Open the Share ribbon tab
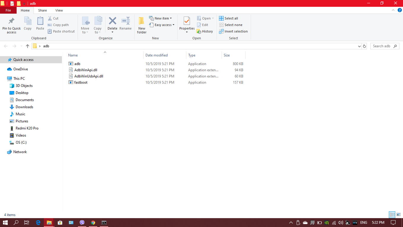This screenshot has height=227, width=403. point(42,10)
